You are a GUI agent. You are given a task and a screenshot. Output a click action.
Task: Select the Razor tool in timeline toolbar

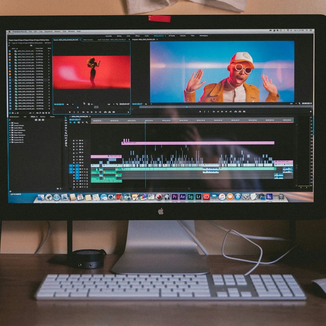pyautogui.click(x=66, y=133)
